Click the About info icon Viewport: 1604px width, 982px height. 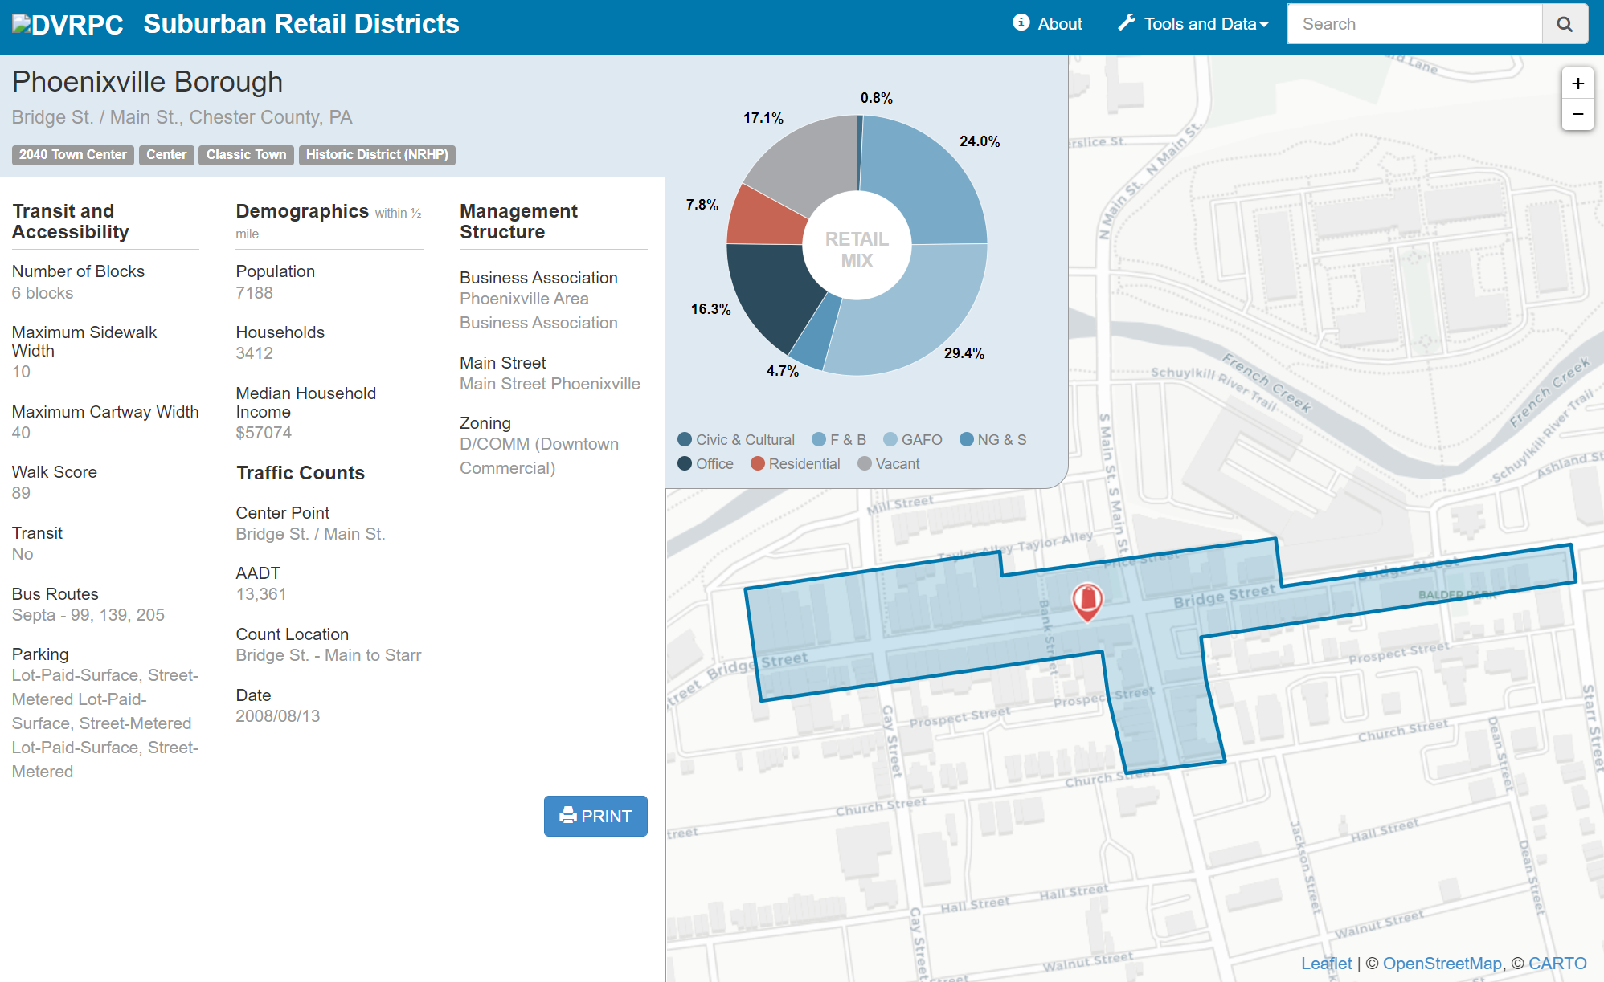pyautogui.click(x=1021, y=23)
